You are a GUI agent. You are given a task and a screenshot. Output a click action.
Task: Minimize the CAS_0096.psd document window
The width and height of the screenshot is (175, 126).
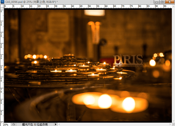157,2
